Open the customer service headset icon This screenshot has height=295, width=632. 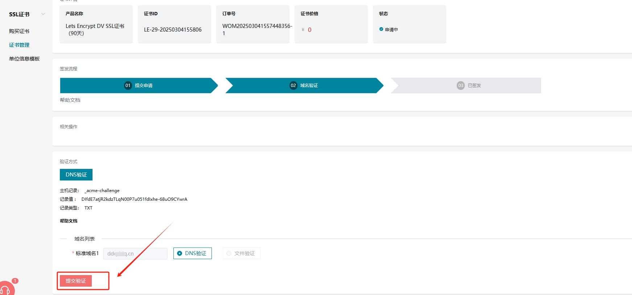coord(5,290)
